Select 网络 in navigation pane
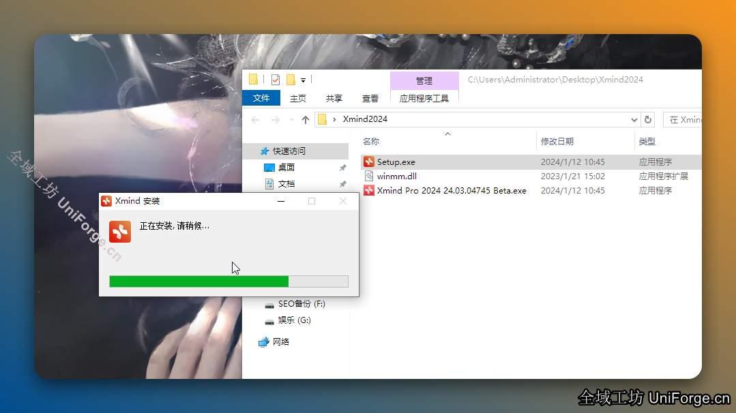This screenshot has height=413, width=736. [281, 342]
